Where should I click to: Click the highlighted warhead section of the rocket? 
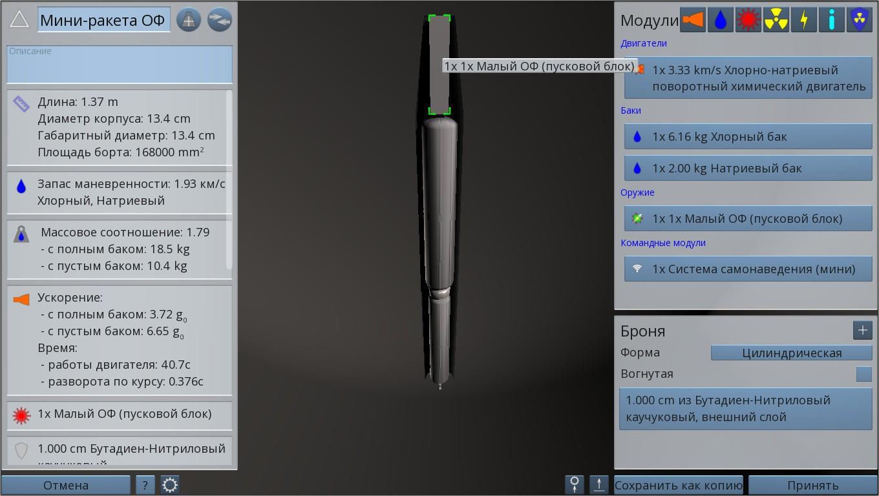(x=439, y=65)
